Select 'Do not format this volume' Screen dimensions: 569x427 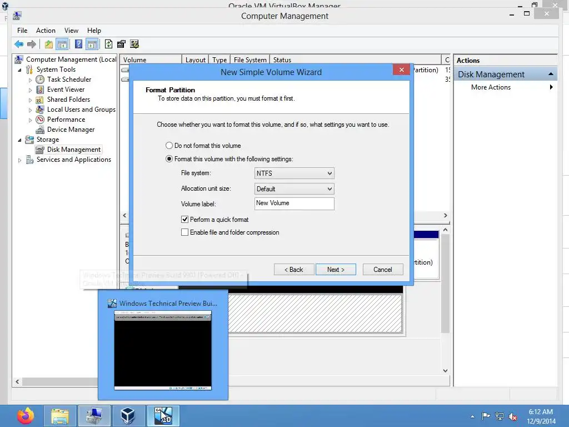(169, 146)
